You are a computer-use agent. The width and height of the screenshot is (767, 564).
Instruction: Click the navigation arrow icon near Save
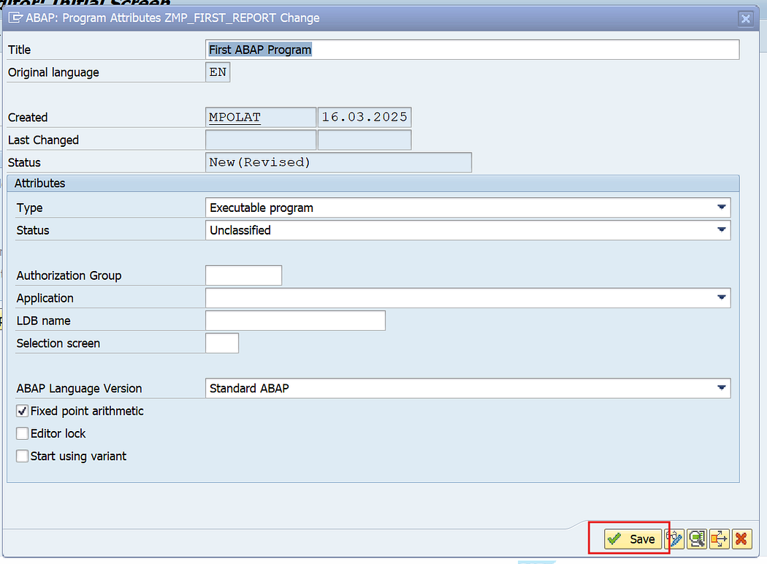(x=719, y=538)
